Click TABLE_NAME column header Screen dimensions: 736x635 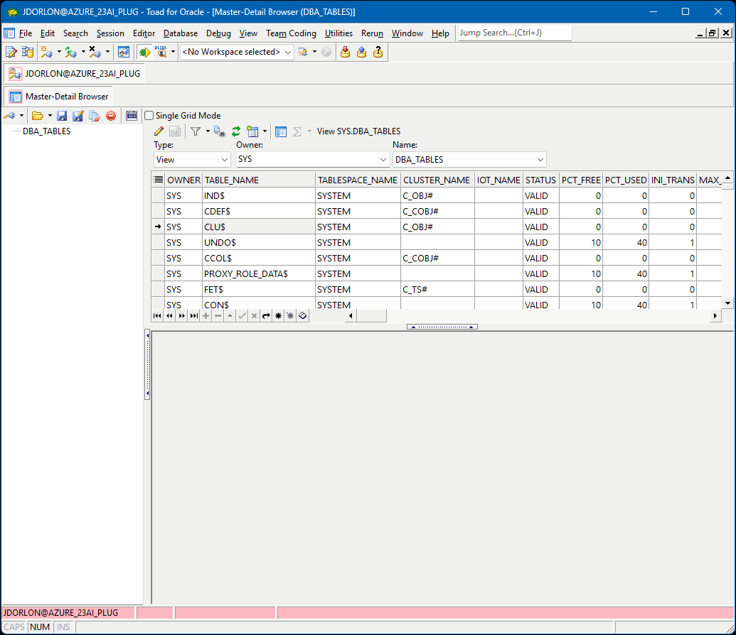(259, 180)
